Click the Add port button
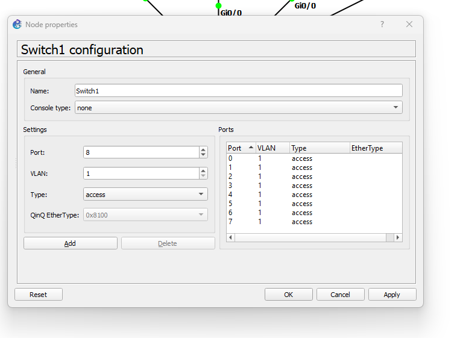Image resolution: width=463 pixels, height=338 pixels. pos(71,243)
